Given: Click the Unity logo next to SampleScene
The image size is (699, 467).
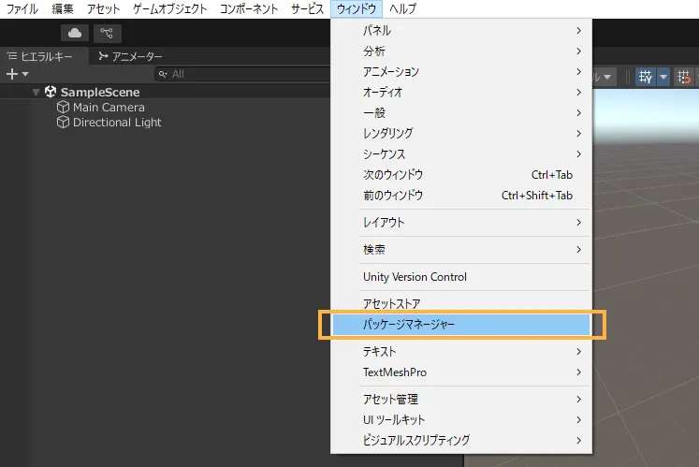Looking at the screenshot, I should point(51,92).
